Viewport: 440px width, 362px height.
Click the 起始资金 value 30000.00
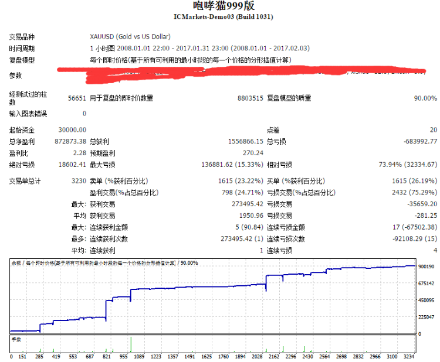pos(72,129)
